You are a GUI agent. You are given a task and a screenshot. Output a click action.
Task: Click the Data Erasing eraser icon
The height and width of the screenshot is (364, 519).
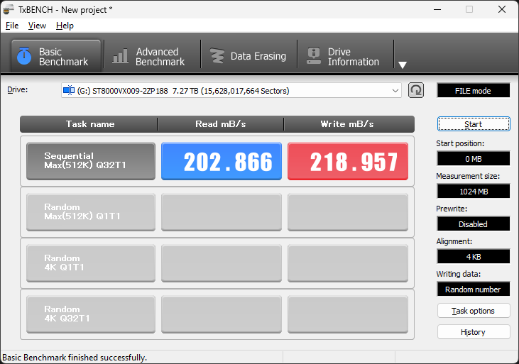[216, 56]
